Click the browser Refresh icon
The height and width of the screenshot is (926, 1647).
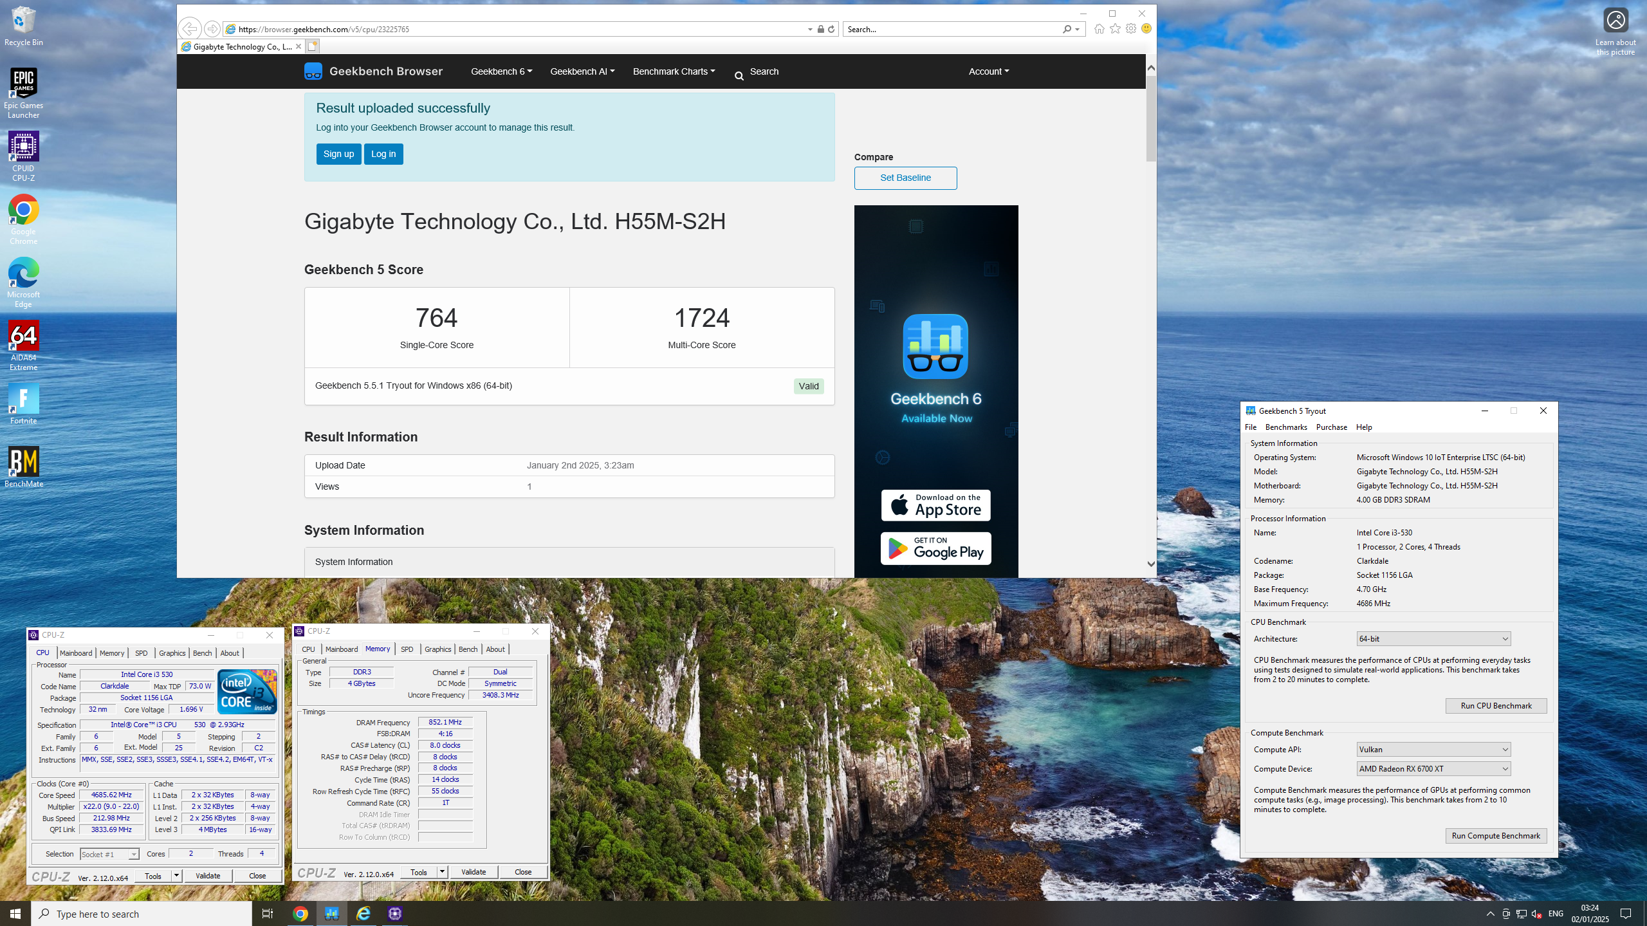(831, 29)
